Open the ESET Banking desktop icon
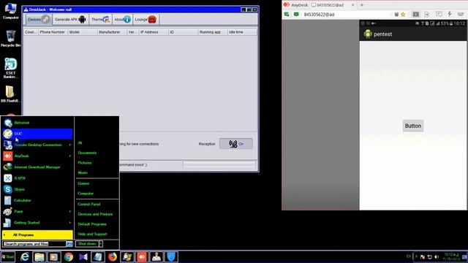The width and height of the screenshot is (468, 263). (11, 68)
